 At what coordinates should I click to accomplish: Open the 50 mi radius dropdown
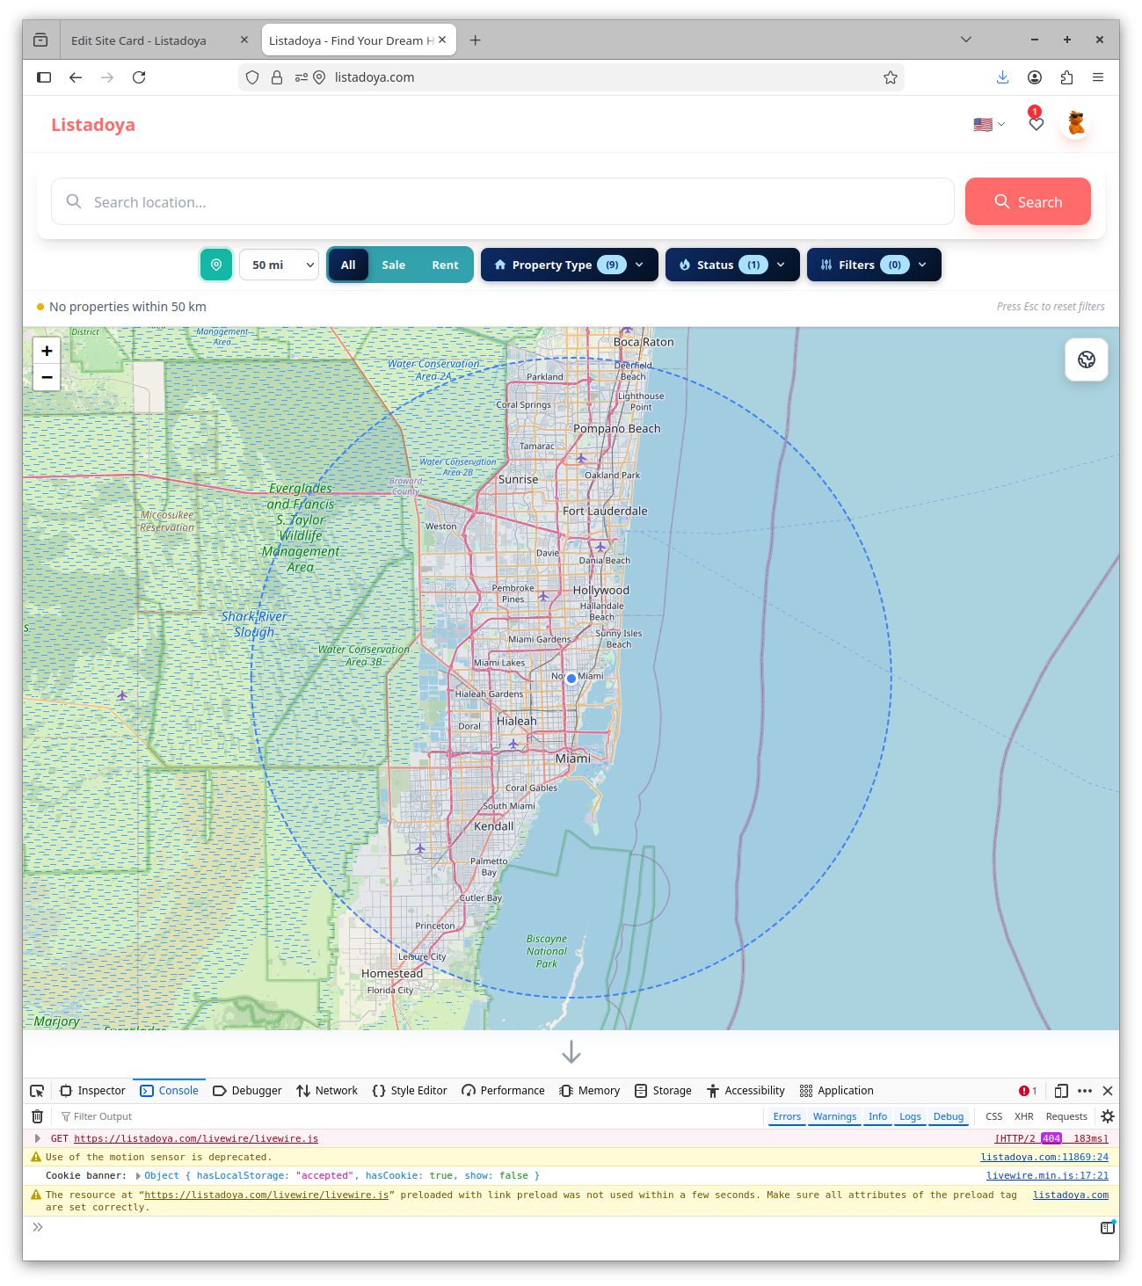pos(279,265)
